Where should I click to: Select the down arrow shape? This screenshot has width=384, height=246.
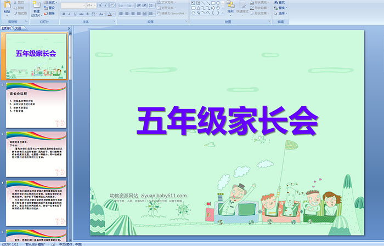click(x=218, y=8)
